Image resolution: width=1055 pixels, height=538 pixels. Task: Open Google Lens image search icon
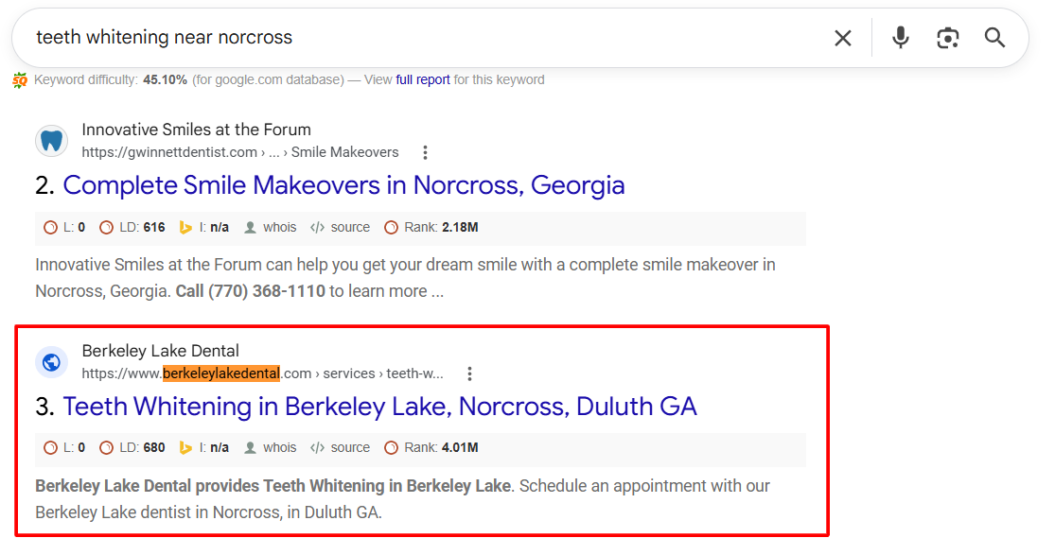click(x=947, y=38)
